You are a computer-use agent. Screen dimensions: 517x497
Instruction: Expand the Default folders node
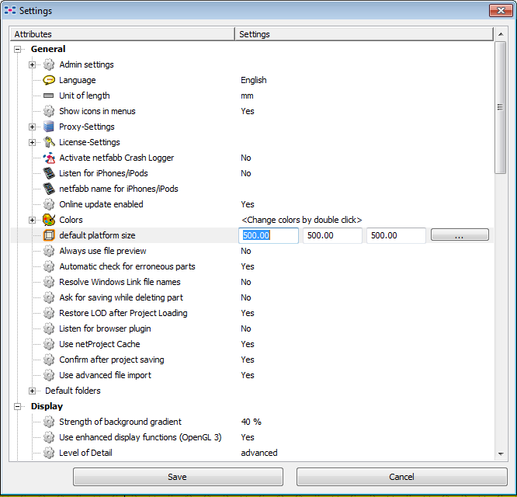pos(32,391)
